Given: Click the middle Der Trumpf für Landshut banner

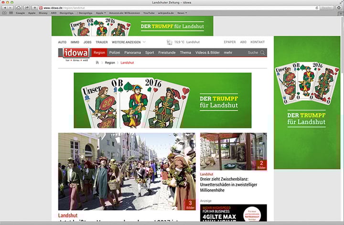Looking at the screenshot, I should (x=162, y=100).
